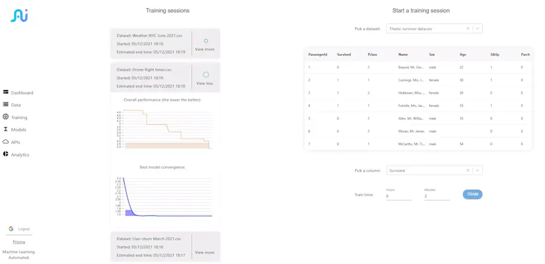Click the app logo in the sidebar

point(19,16)
